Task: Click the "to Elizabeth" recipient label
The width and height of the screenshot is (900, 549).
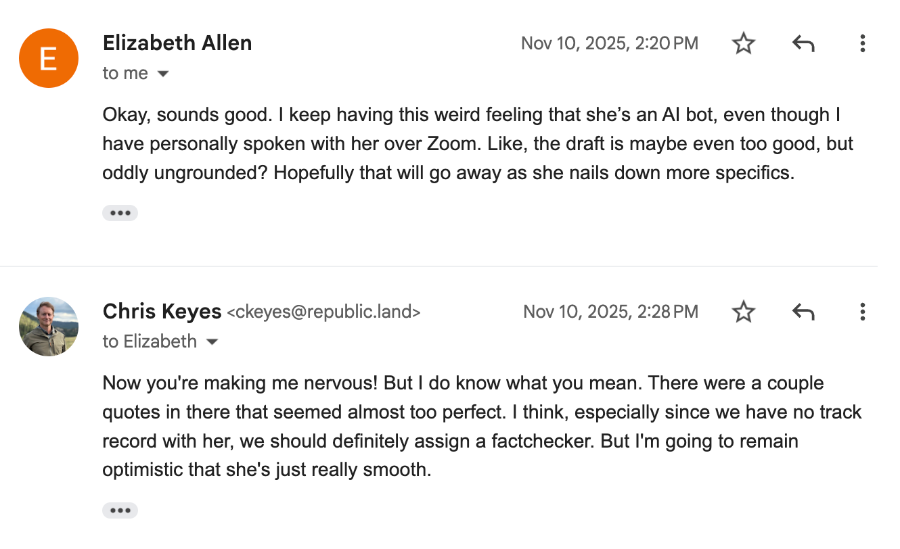Action: click(150, 341)
